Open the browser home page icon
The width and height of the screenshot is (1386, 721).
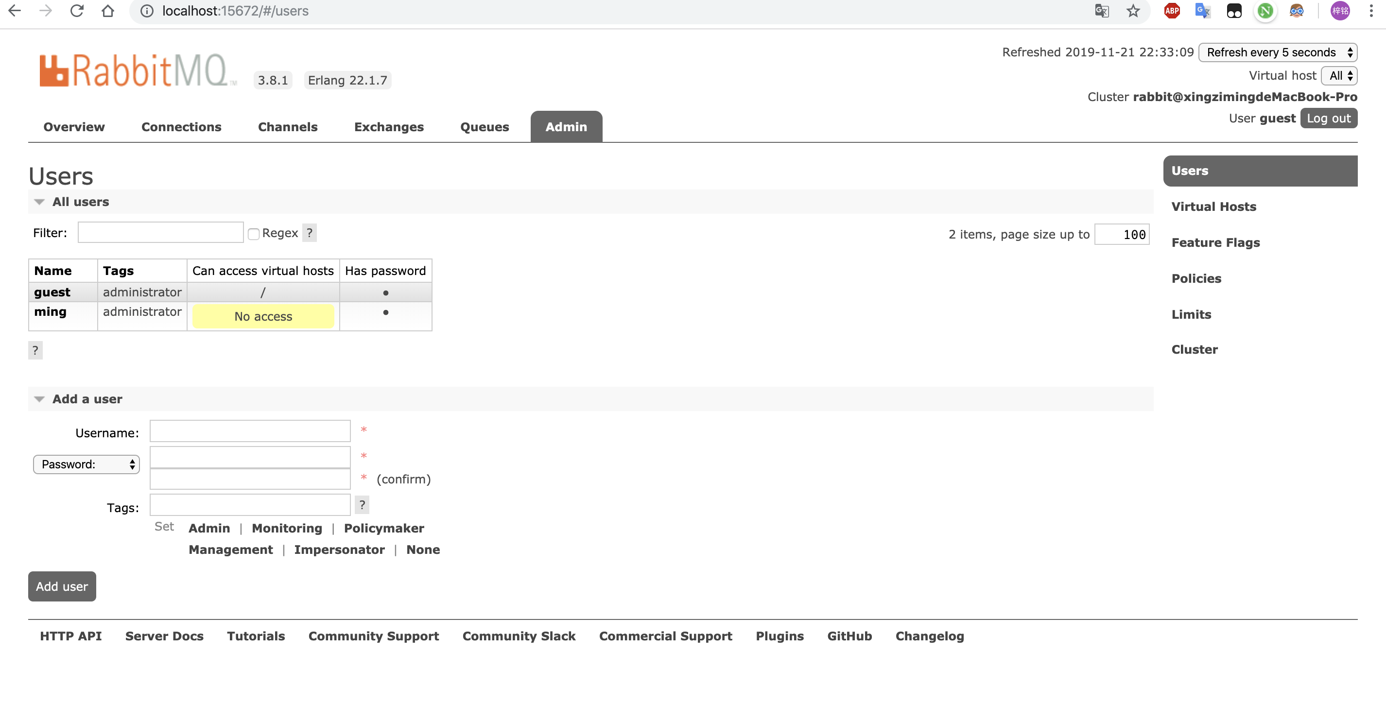pos(108,11)
